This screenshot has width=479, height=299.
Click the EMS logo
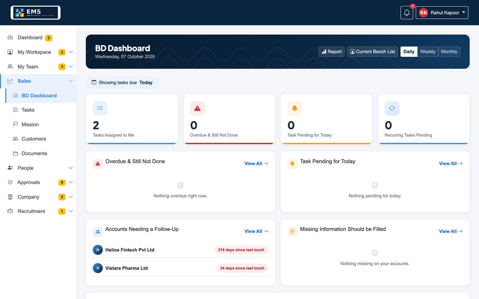tap(36, 13)
